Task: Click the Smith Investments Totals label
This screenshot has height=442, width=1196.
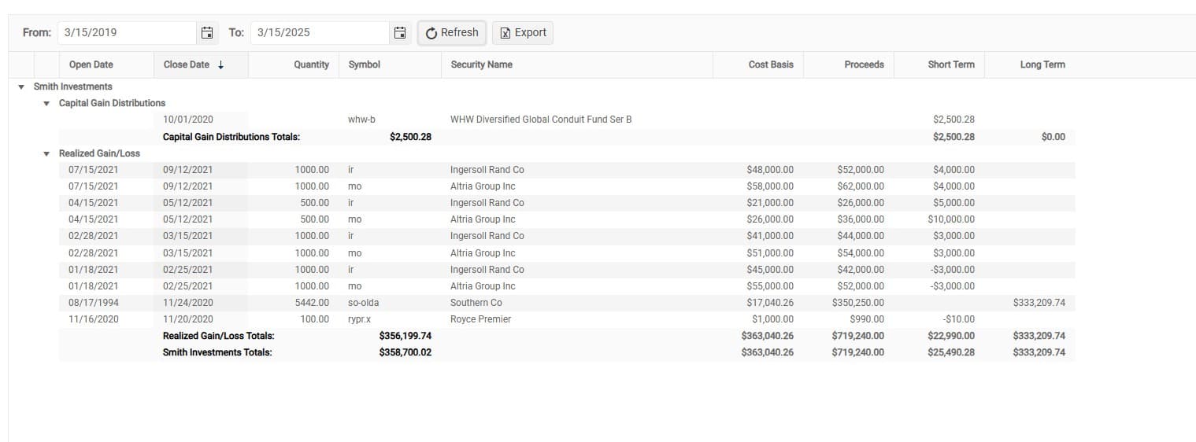Action: (x=217, y=352)
